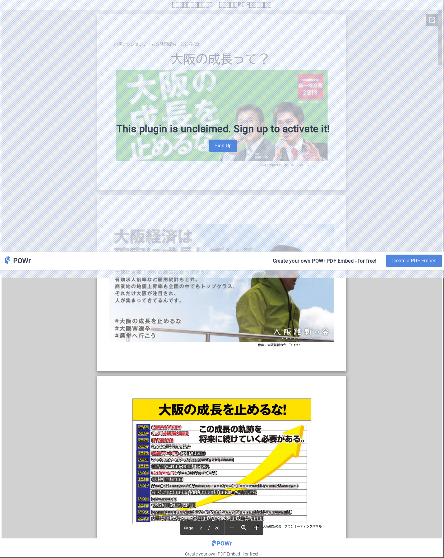Viewport: 444px width, 558px height.
Task: Click the POWr logo in the banner
Action: coord(18,261)
